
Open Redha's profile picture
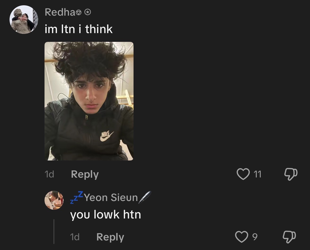(24, 20)
